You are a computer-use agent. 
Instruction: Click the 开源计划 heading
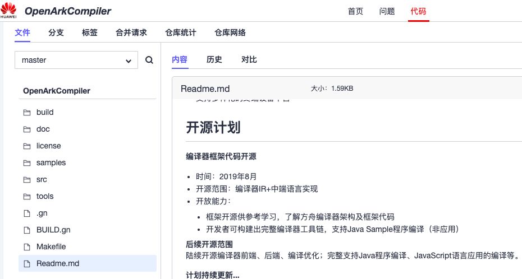click(x=213, y=128)
